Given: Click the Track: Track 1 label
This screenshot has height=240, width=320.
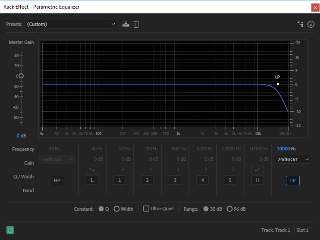Looking at the screenshot, I should tap(276, 230).
